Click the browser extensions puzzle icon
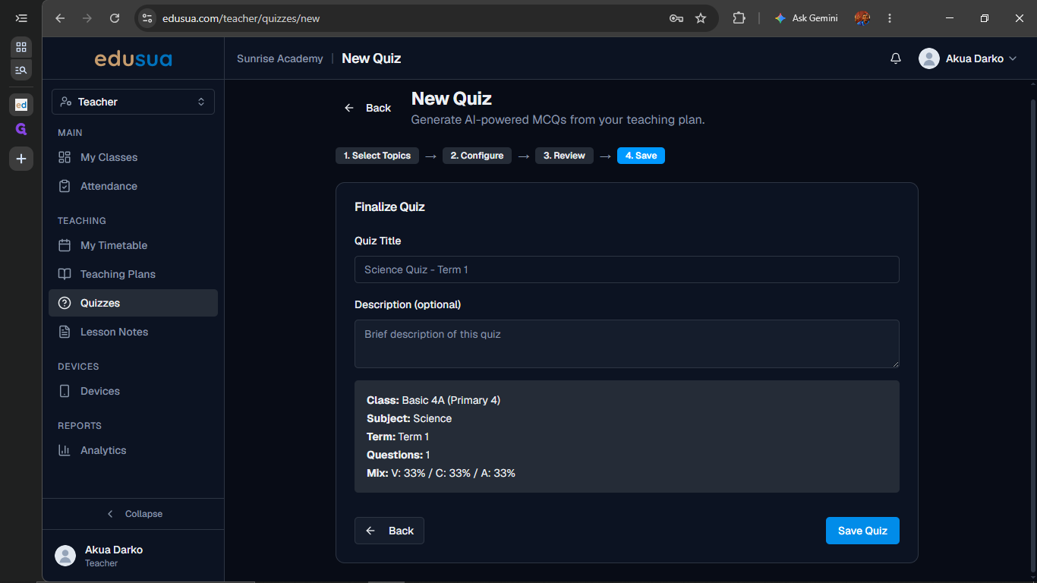 pos(739,18)
